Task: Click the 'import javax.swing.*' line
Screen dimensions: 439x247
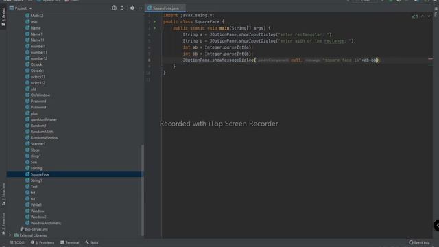Action: [189, 15]
